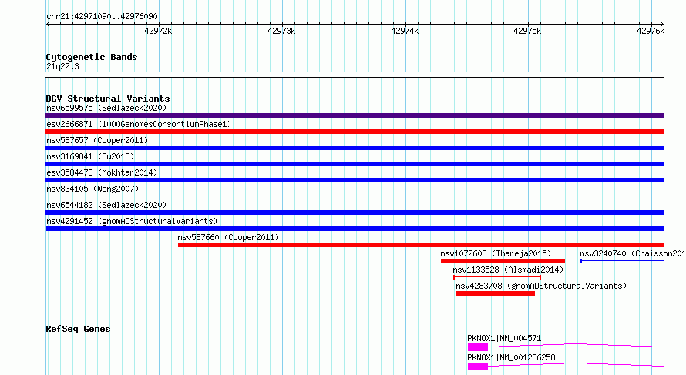Select the thin red nsv834105 line
Image resolution: width=686 pixels, height=375 pixels.
click(x=355, y=196)
